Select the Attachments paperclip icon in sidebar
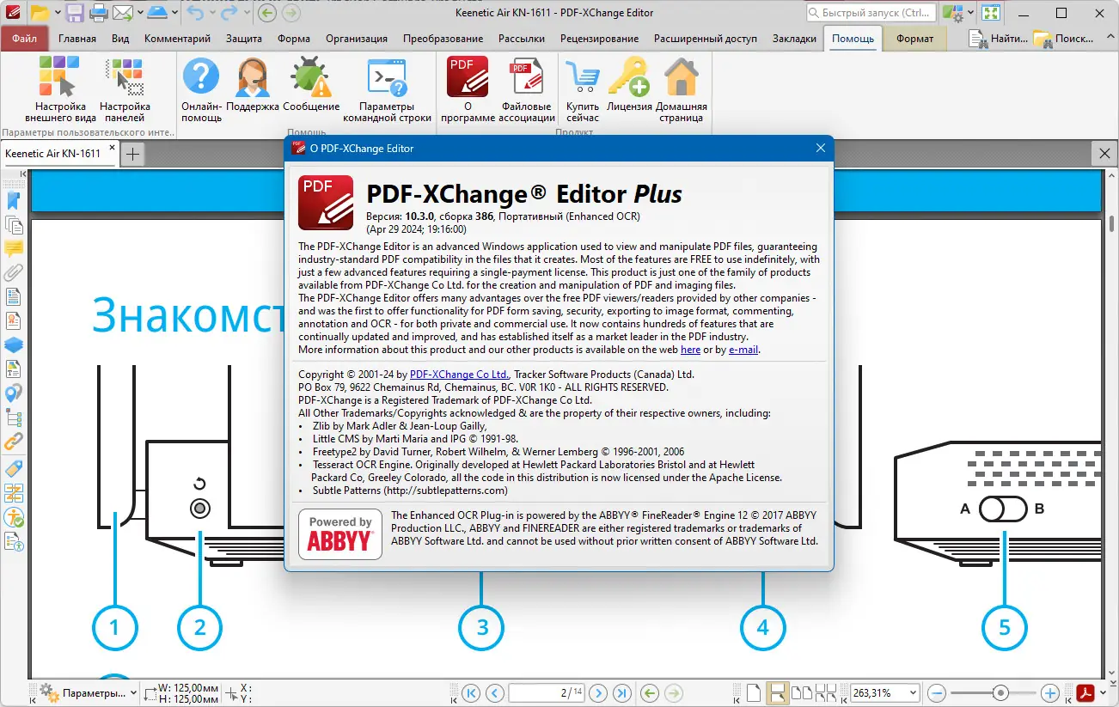The height and width of the screenshot is (707, 1119). click(14, 272)
